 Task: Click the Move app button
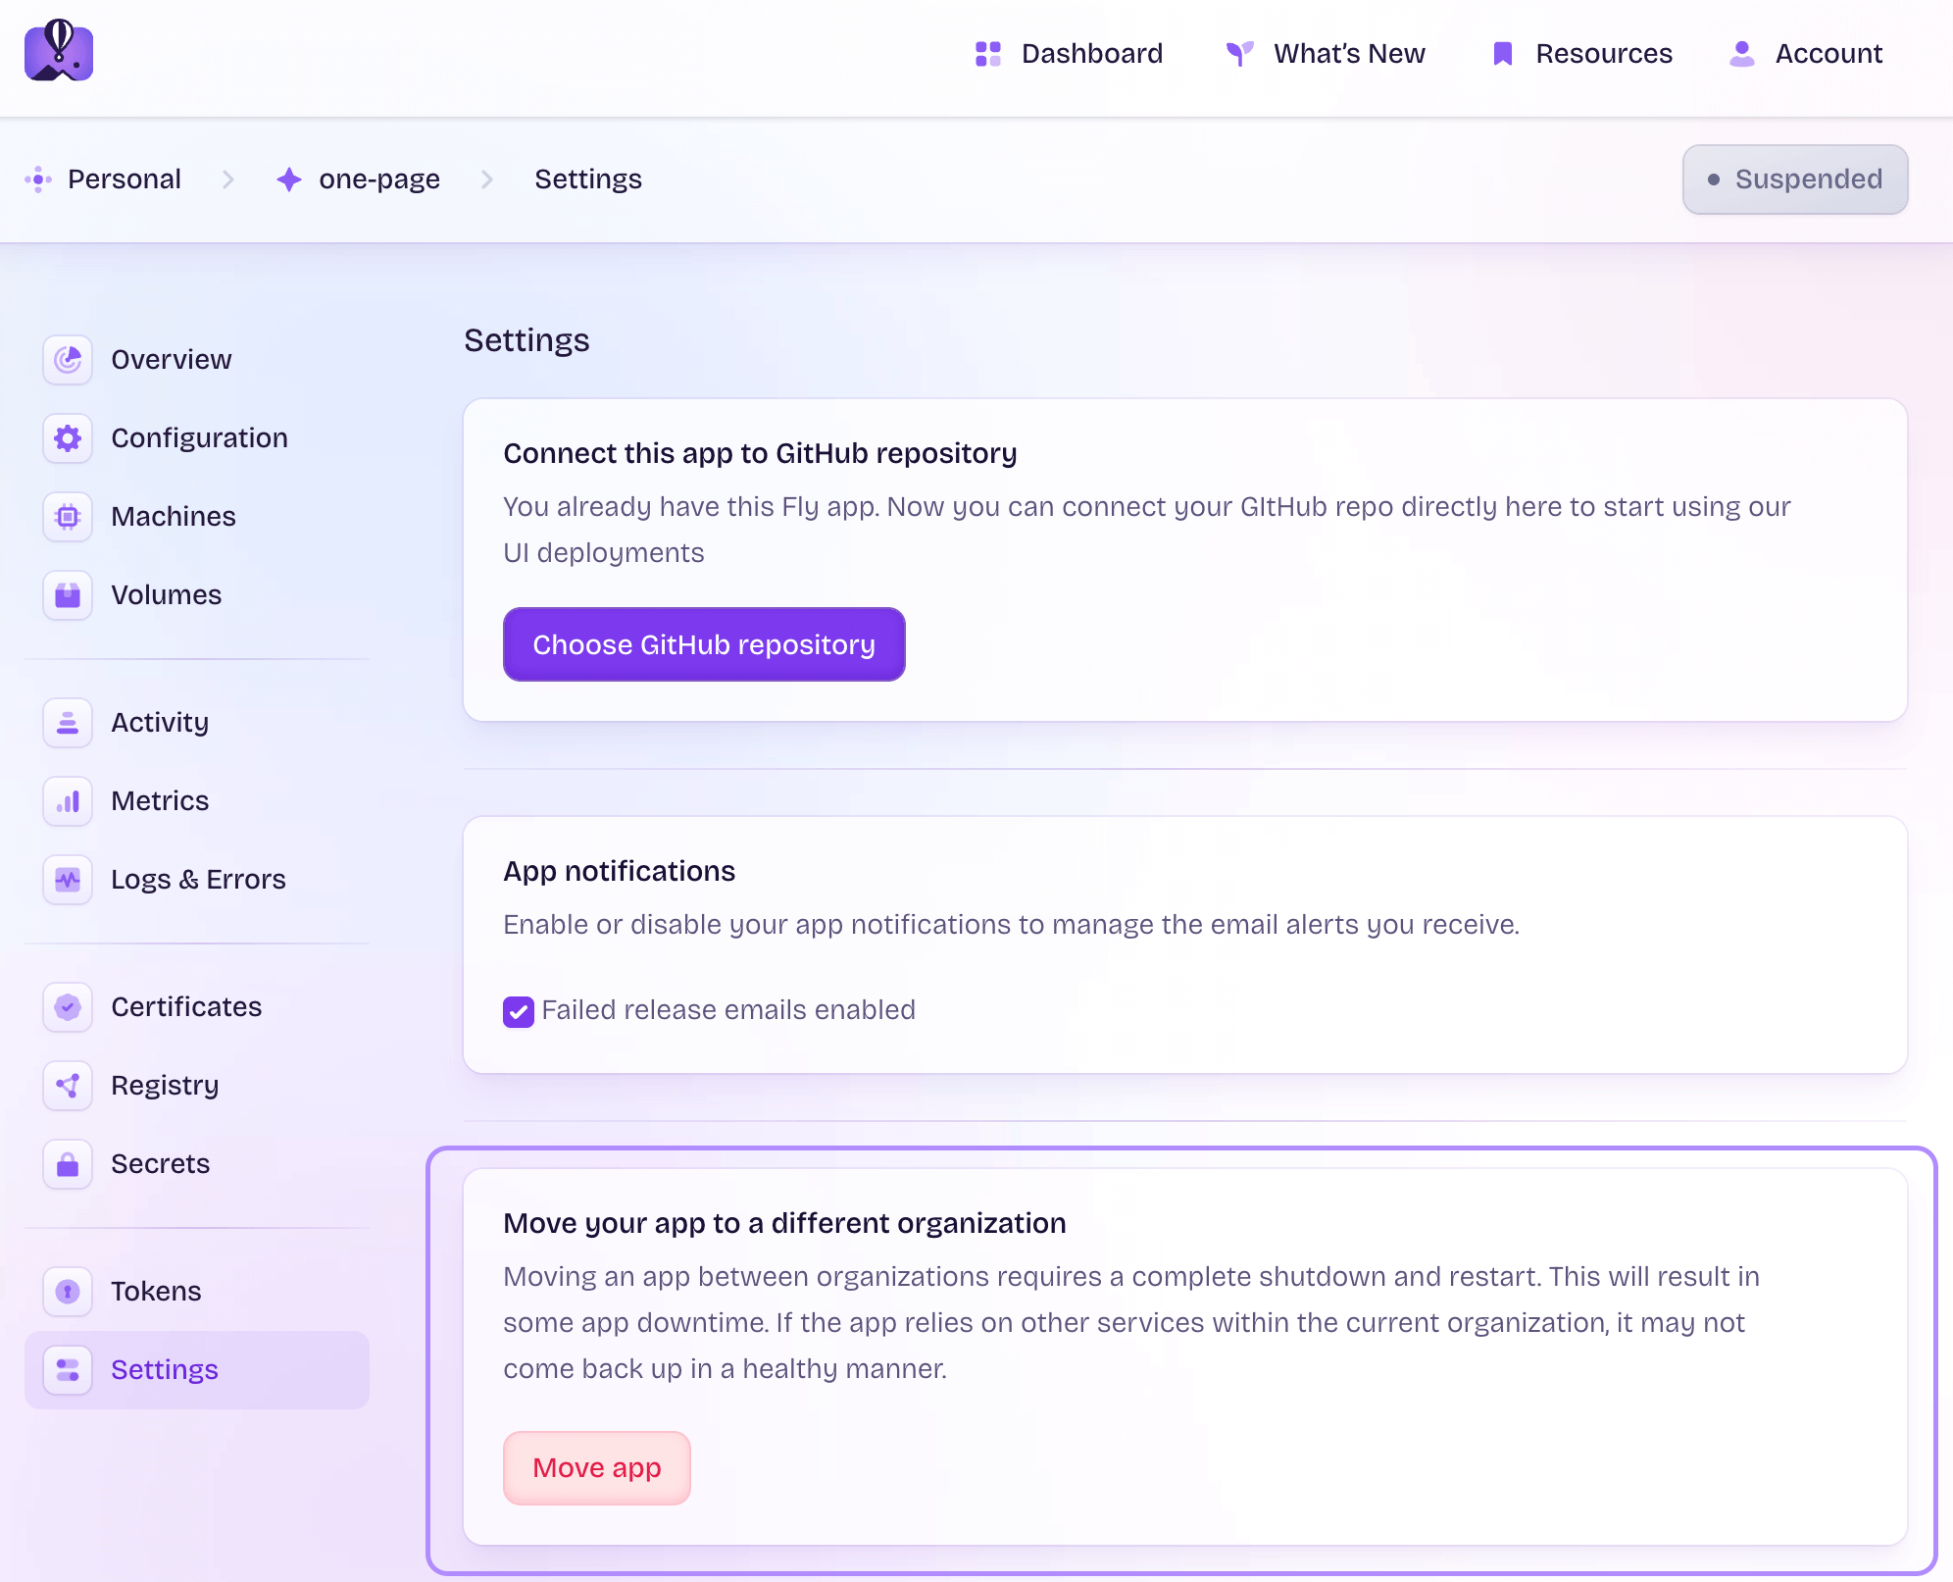pos(596,1467)
